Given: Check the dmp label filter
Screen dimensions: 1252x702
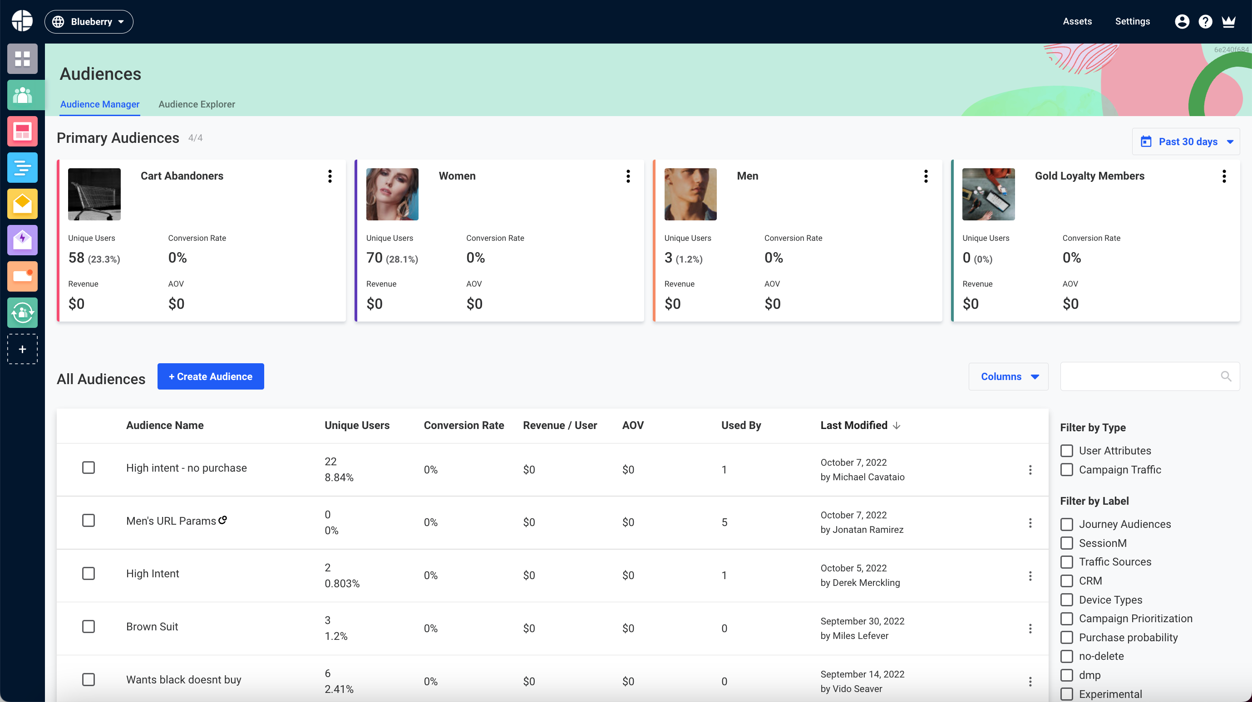Looking at the screenshot, I should coord(1067,675).
